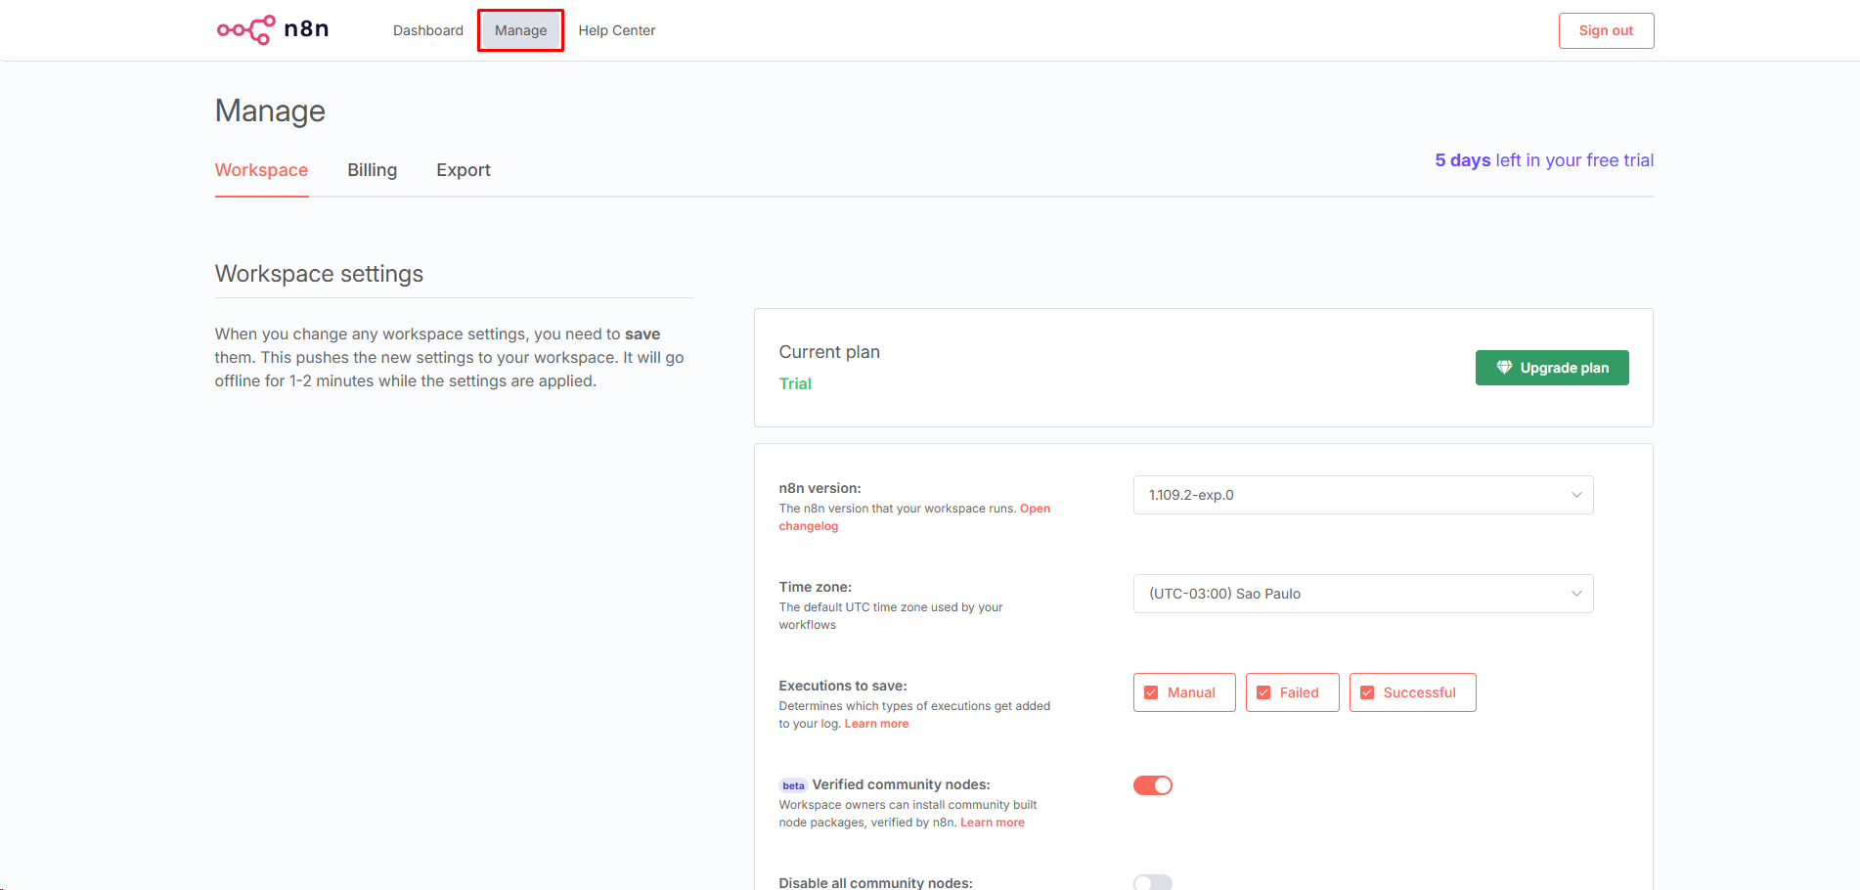Select the Workspace tab
This screenshot has width=1860, height=890.
[x=261, y=170]
